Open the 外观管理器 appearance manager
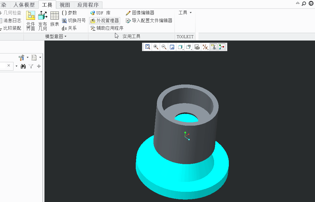This screenshot has height=202, width=315. click(105, 20)
